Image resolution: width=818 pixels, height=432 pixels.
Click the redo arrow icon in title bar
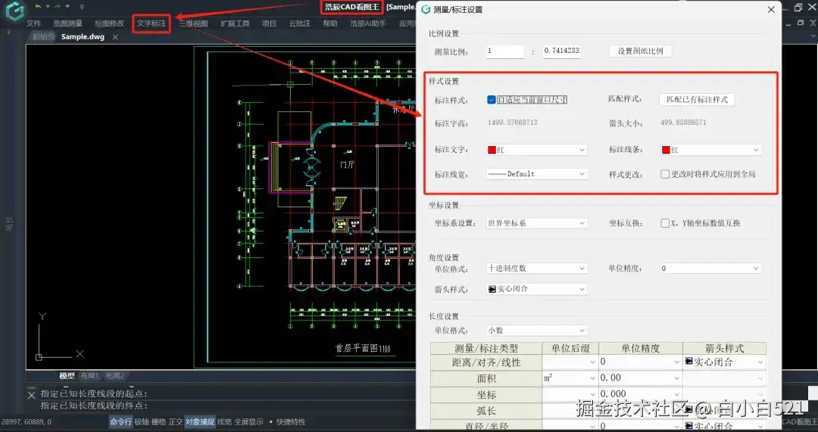pos(58,7)
